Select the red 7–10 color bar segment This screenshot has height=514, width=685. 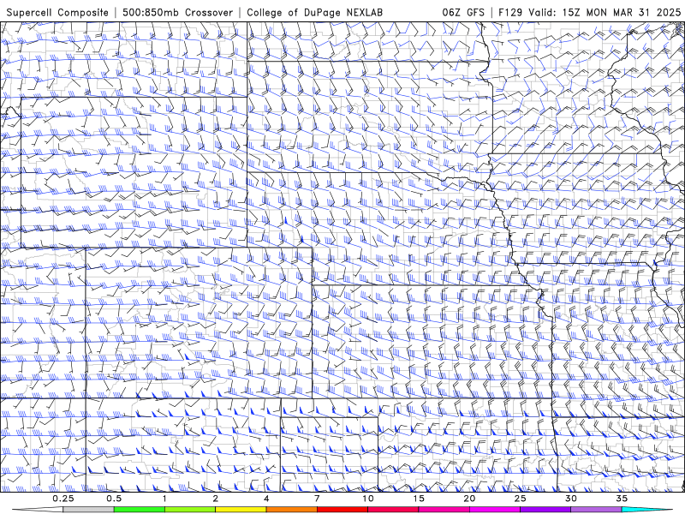[342, 510]
